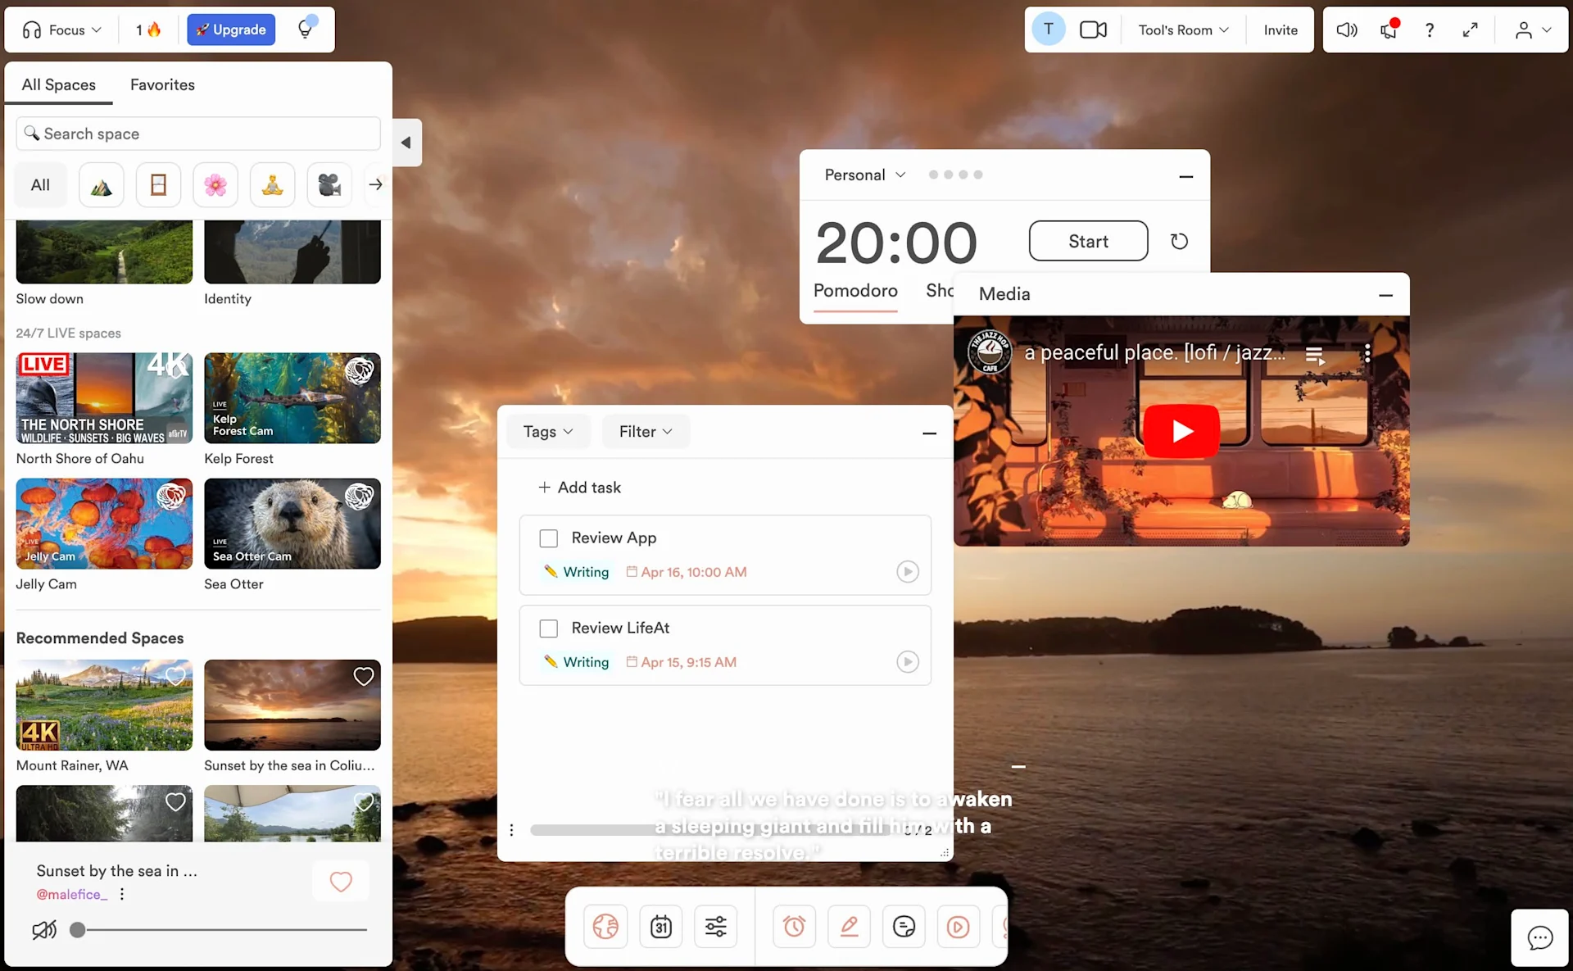Select the notes pencil icon in dock
This screenshot has height=971, width=1573.
pos(849,926)
